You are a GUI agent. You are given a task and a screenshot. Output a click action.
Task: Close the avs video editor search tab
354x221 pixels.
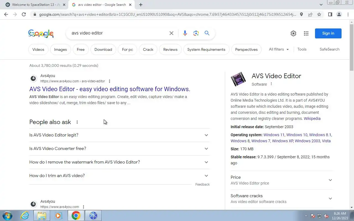click(130, 5)
